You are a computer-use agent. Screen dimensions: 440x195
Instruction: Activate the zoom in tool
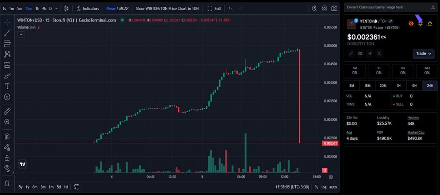7,122
